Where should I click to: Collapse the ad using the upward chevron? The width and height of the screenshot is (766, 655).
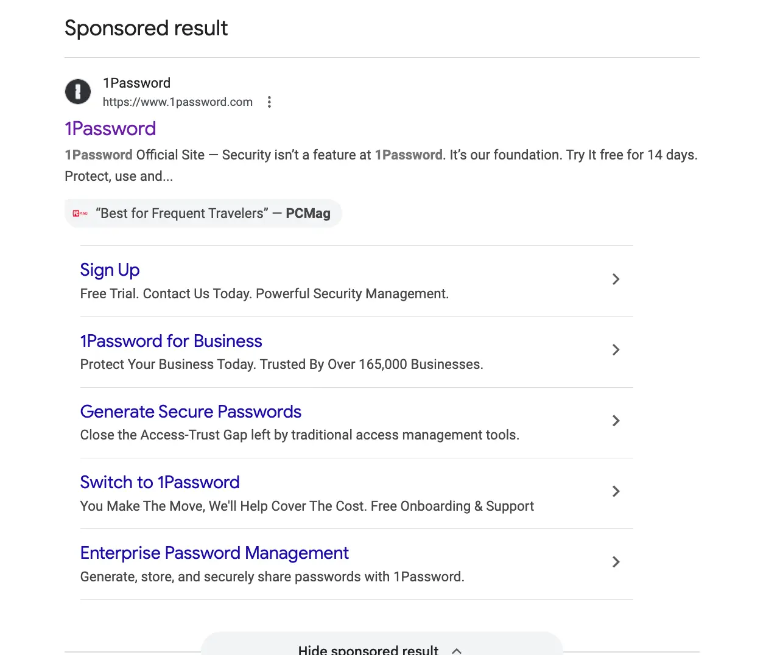pyautogui.click(x=456, y=650)
